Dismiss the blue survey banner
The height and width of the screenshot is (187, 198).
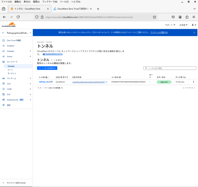194,32
